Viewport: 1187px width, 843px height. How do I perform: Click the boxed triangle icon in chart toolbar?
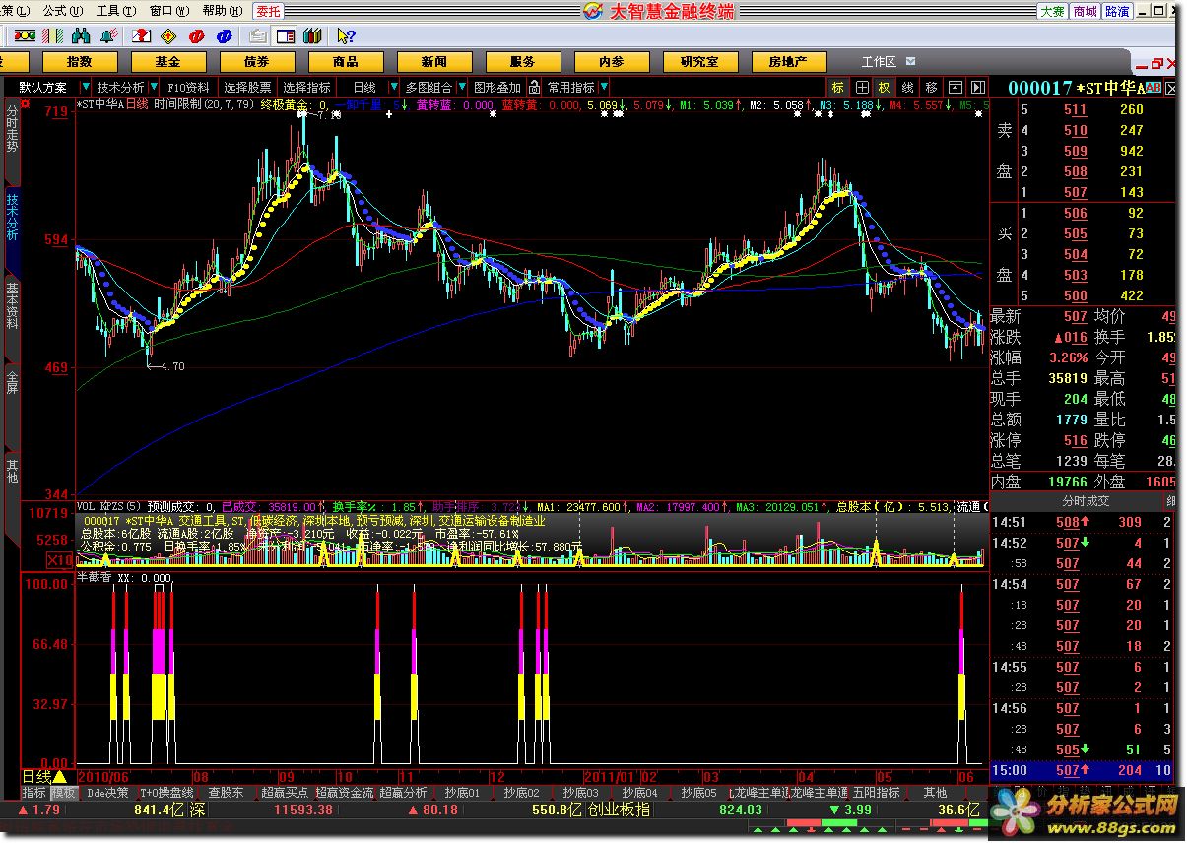coord(955,87)
